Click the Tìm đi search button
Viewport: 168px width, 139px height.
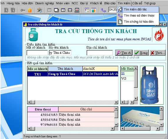click(x=124, y=53)
